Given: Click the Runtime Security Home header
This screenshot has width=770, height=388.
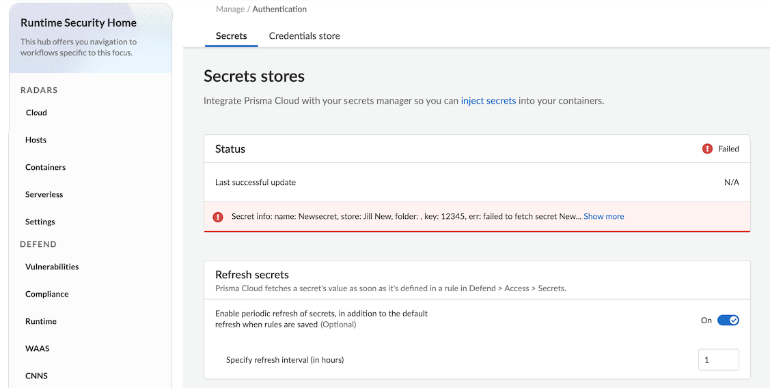Looking at the screenshot, I should point(79,23).
